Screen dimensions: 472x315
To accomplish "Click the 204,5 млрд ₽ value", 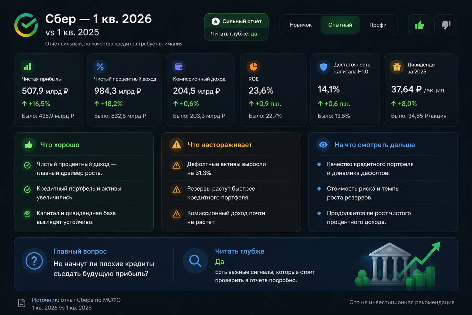I will (x=197, y=91).
